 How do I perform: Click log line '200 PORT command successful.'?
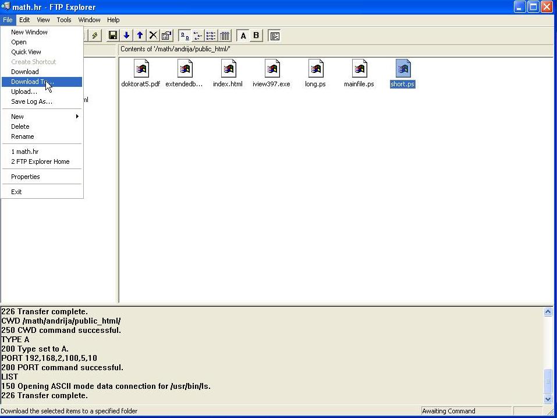click(x=62, y=367)
